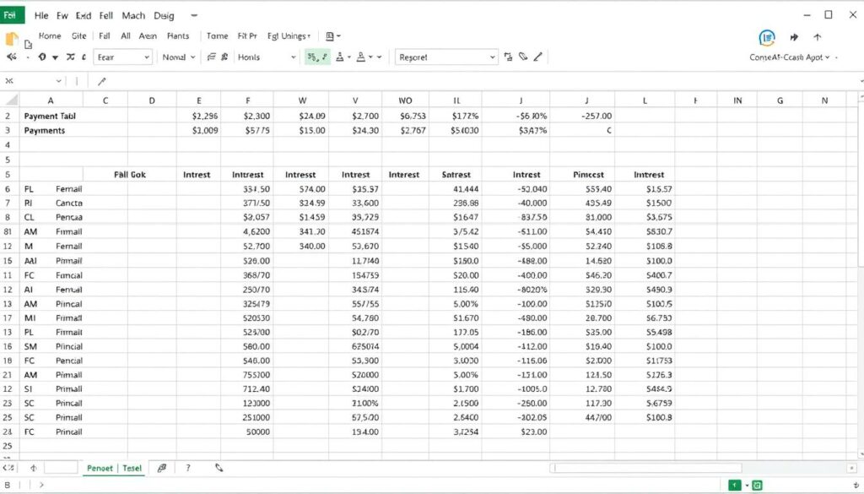Click the page icon after Fgl Unings
The height and width of the screenshot is (494, 864).
(x=330, y=36)
